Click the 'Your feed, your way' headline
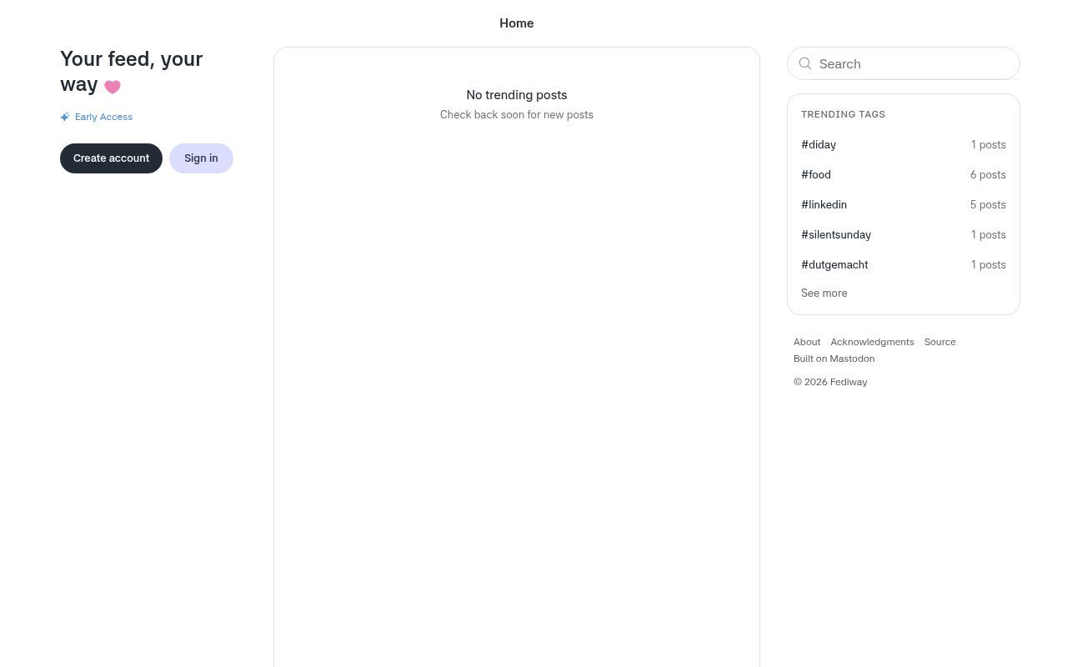 click(131, 72)
